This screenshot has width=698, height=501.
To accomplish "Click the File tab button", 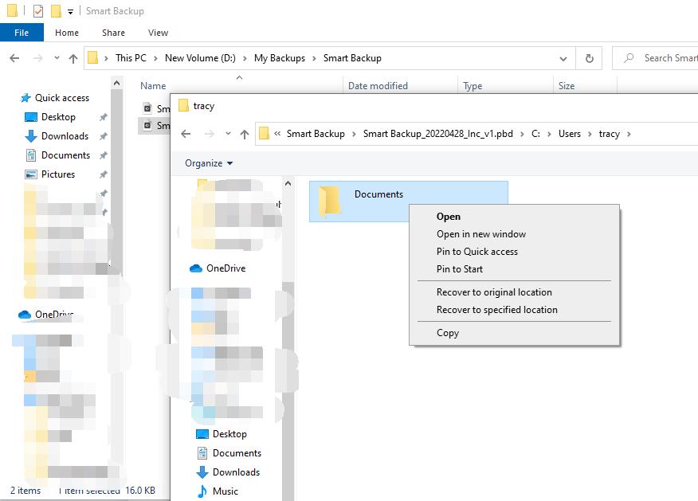I will 22,33.
